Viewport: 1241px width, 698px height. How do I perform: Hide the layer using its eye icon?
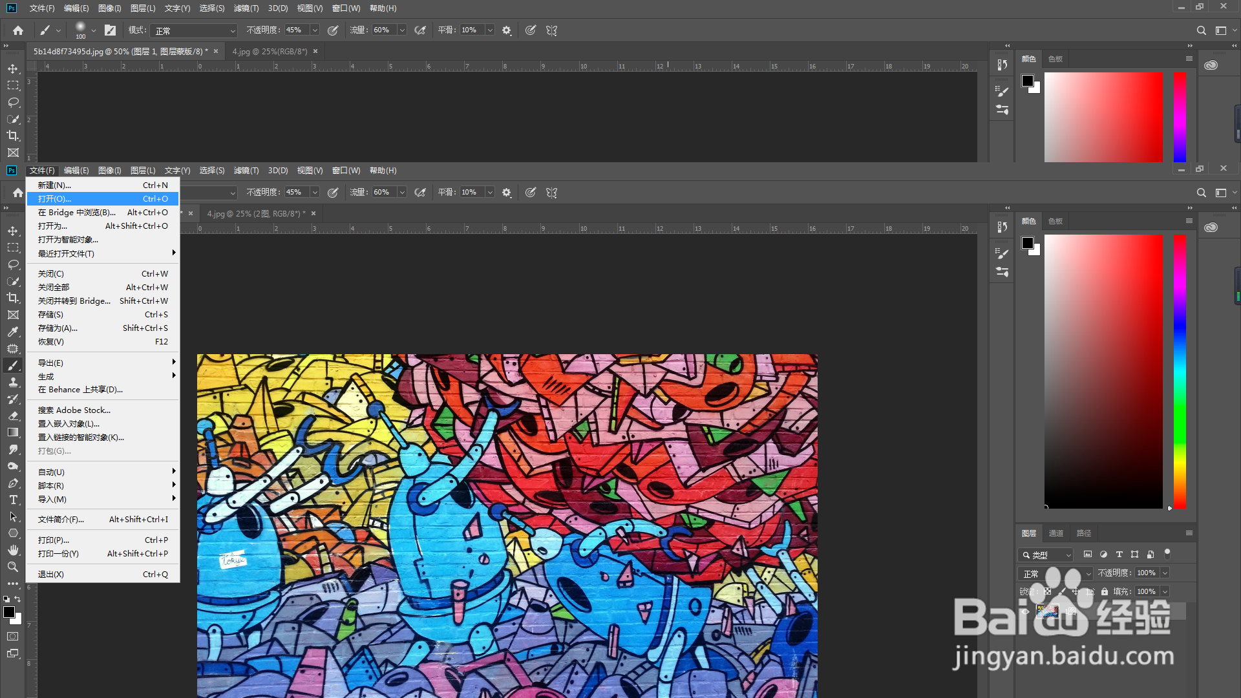(x=1026, y=611)
